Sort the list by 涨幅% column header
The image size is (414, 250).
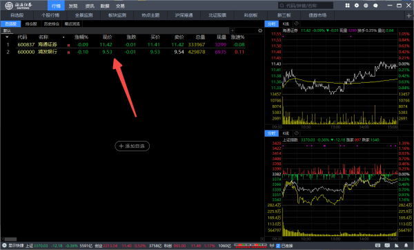(81, 37)
